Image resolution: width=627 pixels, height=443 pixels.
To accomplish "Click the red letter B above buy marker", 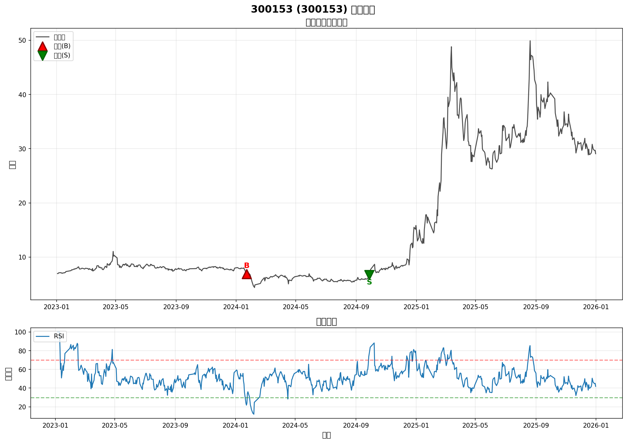I will tap(247, 266).
